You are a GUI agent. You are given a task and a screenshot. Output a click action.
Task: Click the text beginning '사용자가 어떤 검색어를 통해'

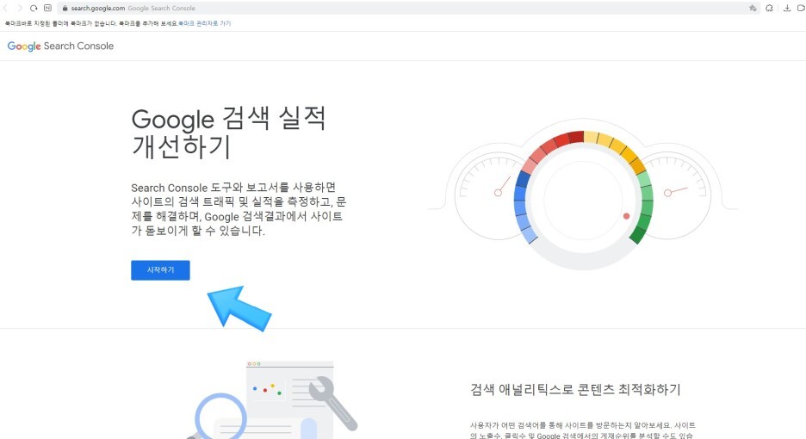click(x=582, y=430)
